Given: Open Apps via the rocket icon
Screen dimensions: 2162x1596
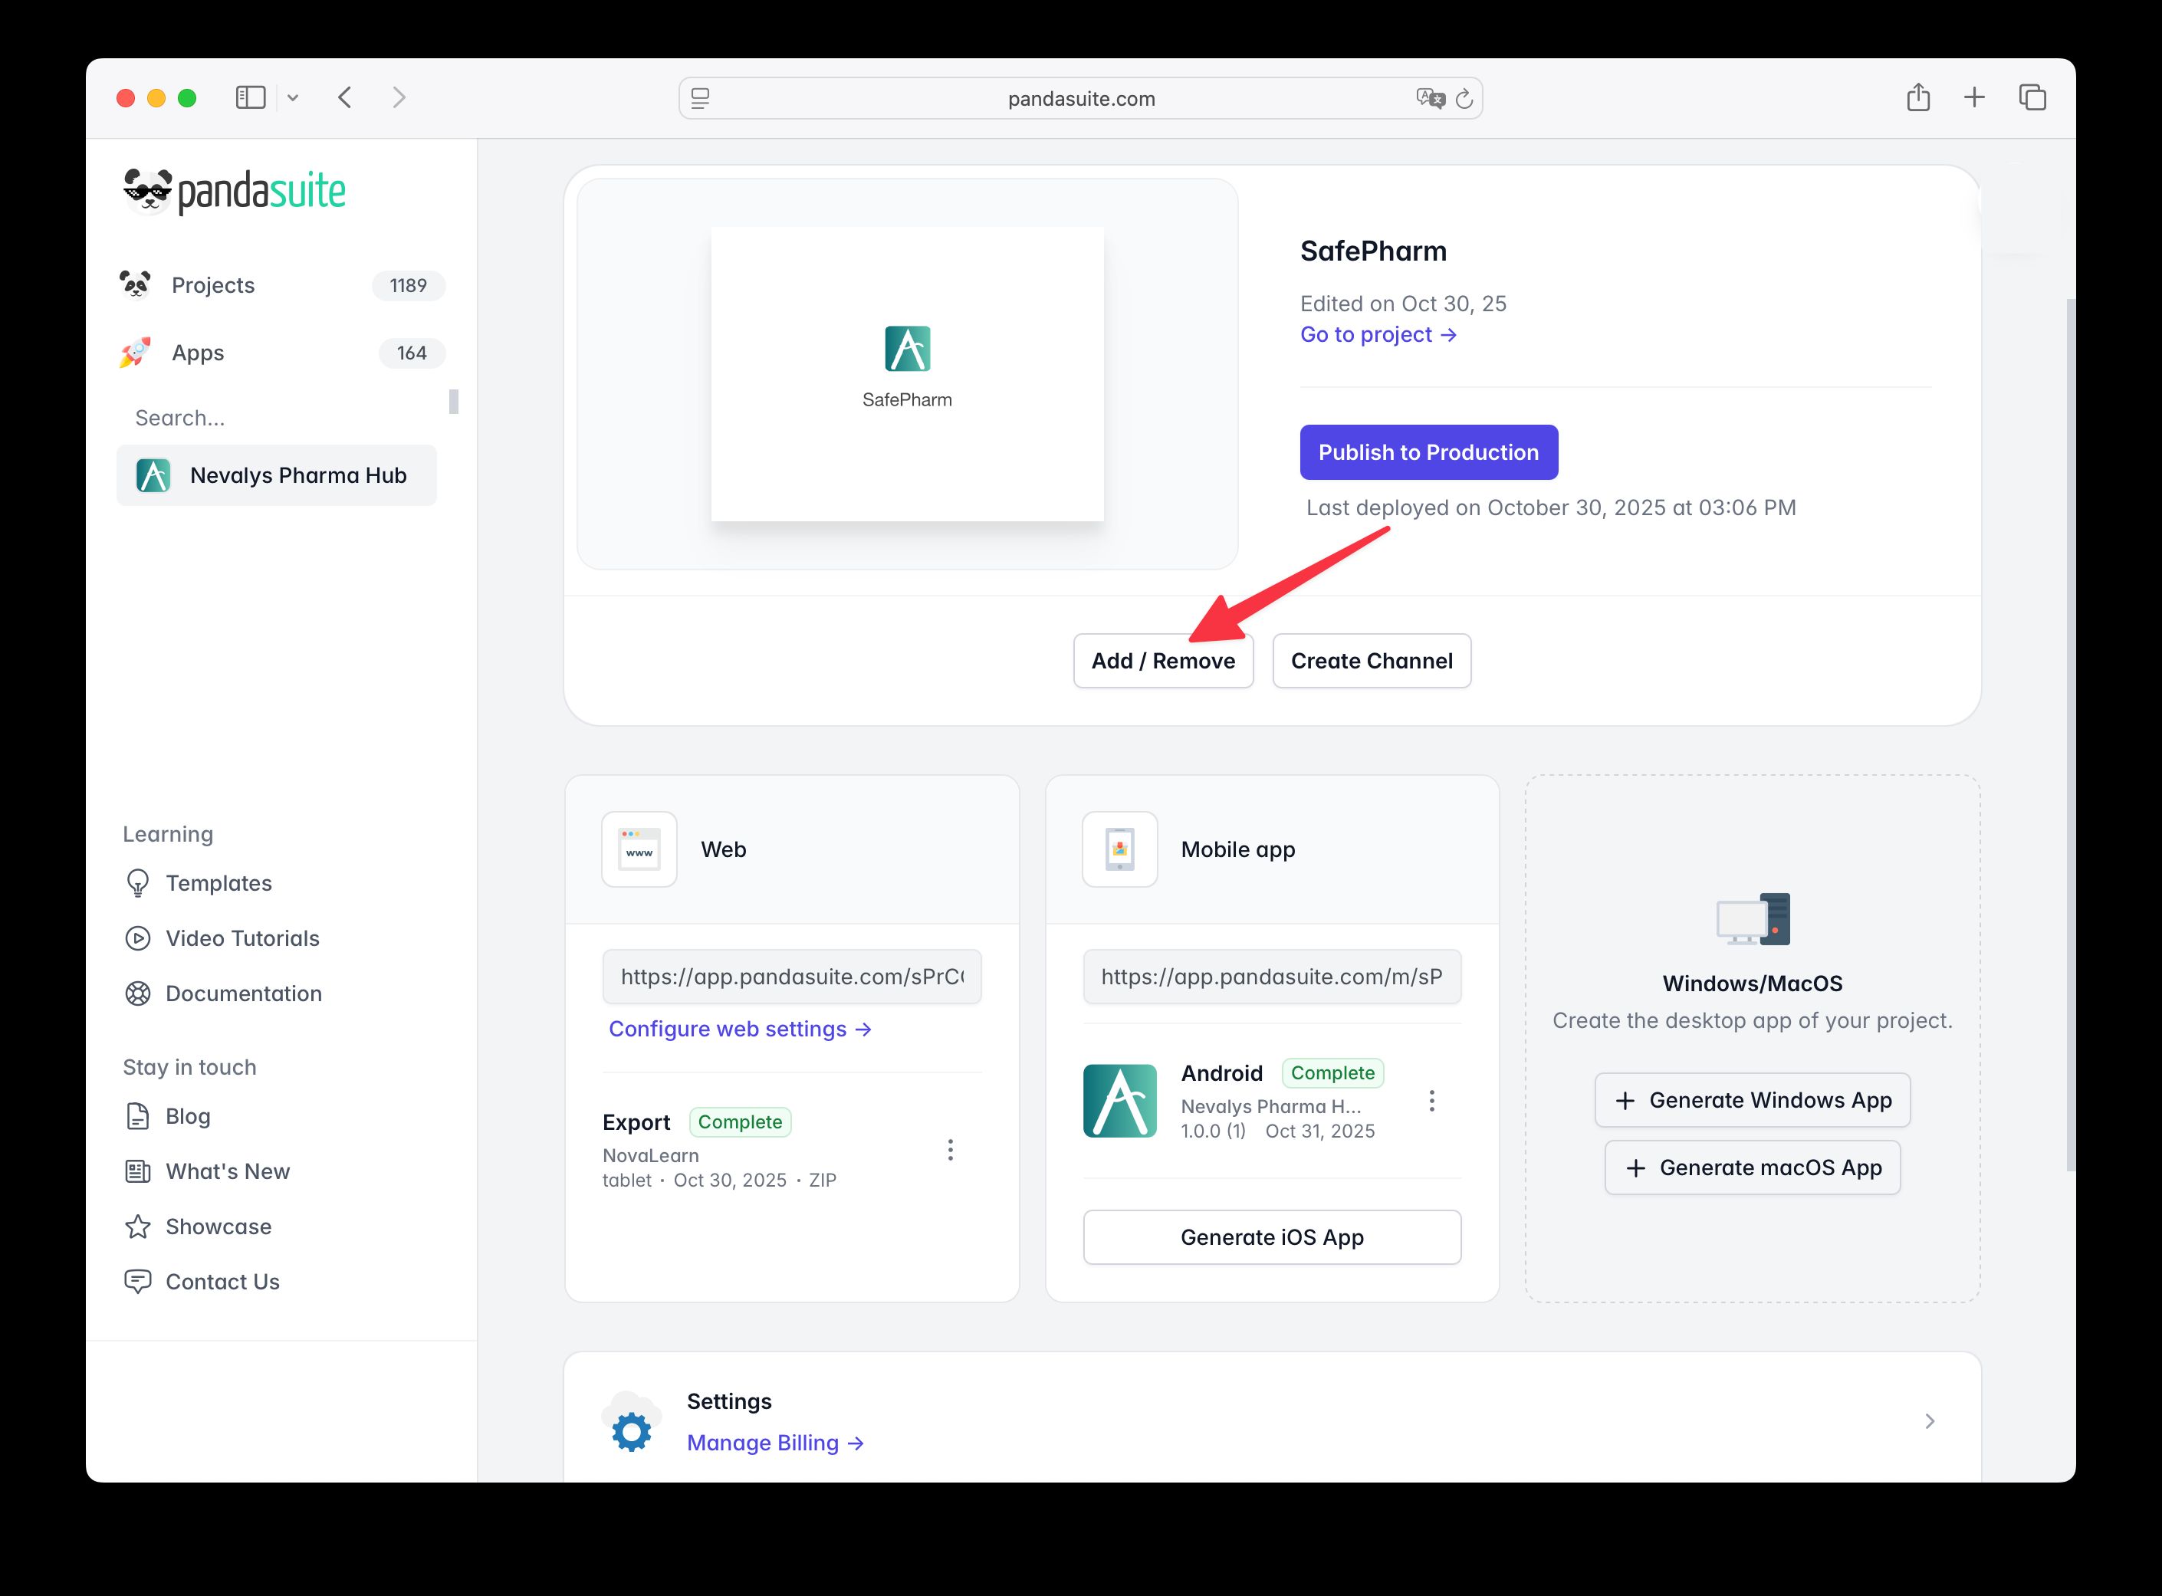Looking at the screenshot, I should tap(136, 352).
